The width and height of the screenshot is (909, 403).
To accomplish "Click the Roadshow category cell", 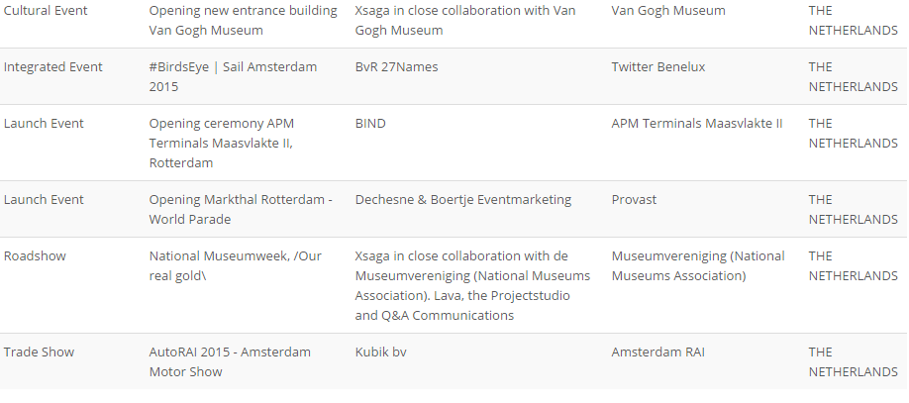I will [x=36, y=255].
